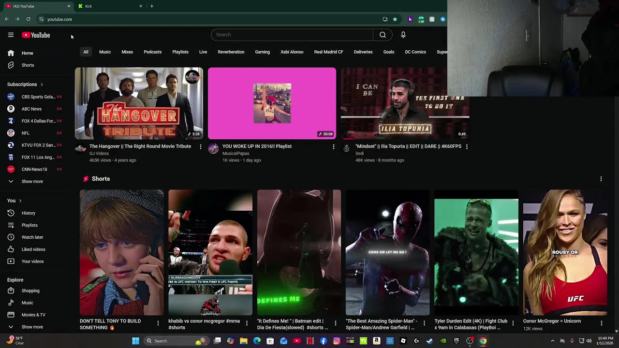Screen dimensions: 619x348
Task: Focus the YouTube search box
Action: (292, 35)
